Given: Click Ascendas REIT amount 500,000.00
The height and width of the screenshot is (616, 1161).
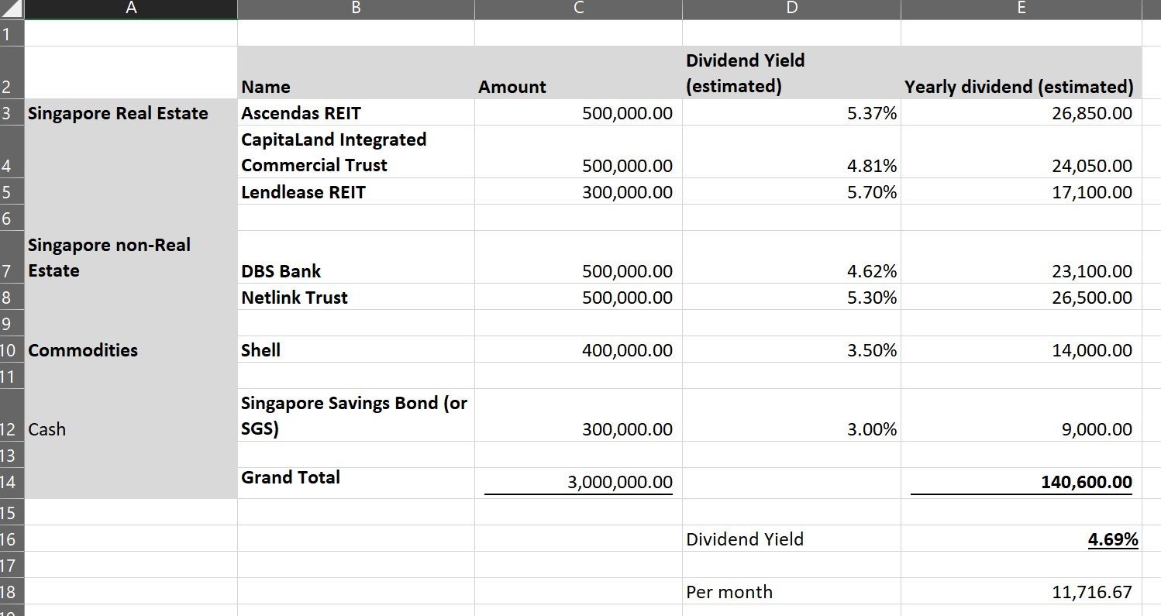Looking at the screenshot, I should point(578,112).
